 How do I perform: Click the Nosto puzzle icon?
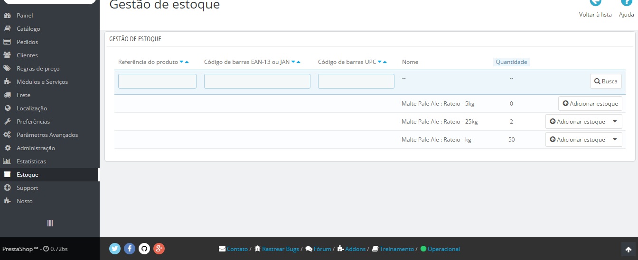point(7,201)
